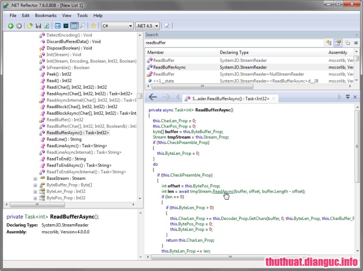This screenshot has width=363, height=271.
Task: Click the search results horizontal scrollbar thumb
Action: [202, 86]
